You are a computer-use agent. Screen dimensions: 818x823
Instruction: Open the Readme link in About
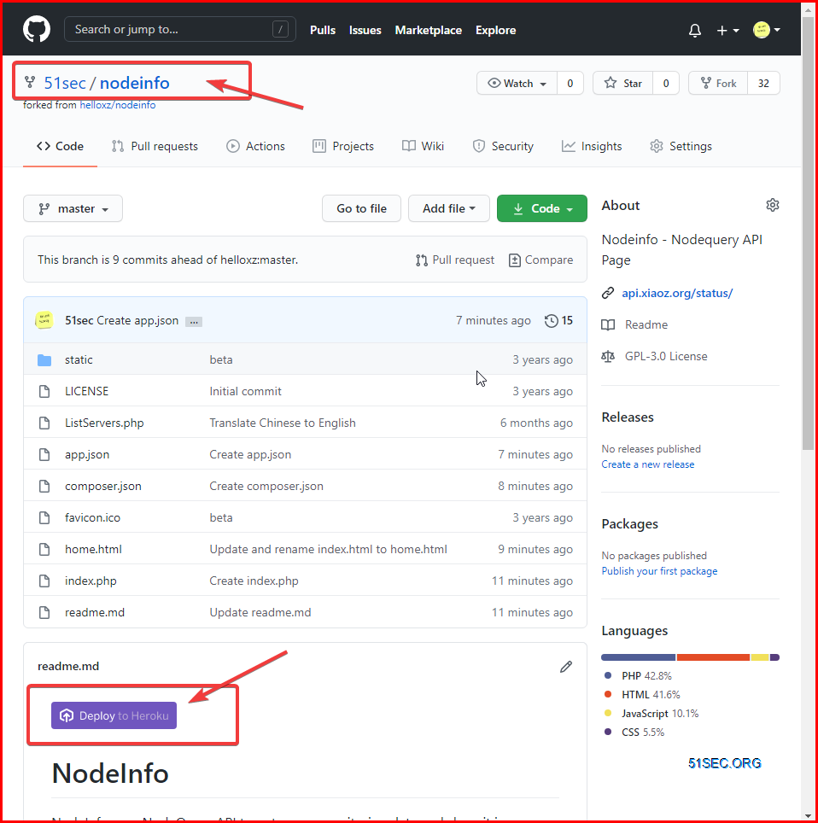[x=646, y=324]
